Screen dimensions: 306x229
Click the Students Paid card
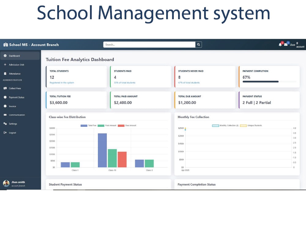click(141, 77)
